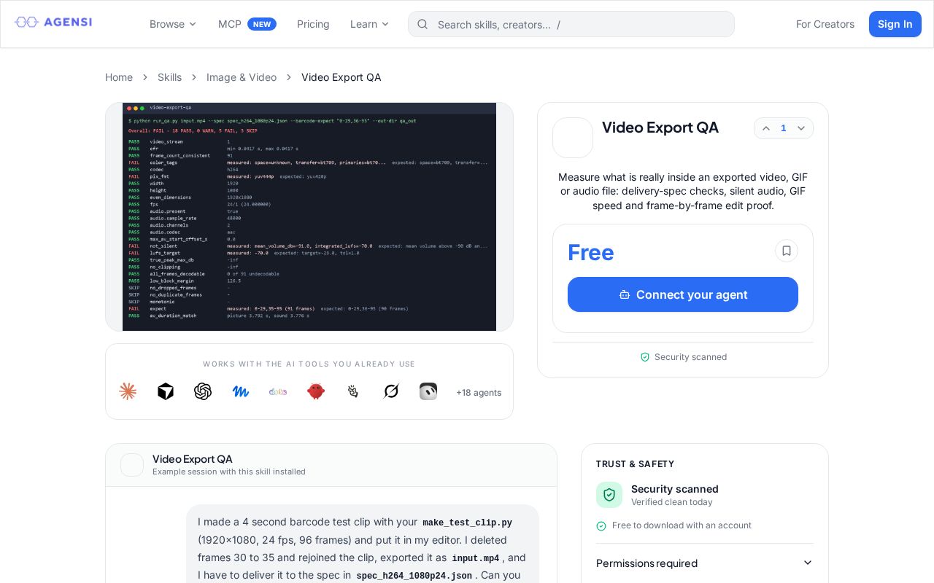
Task: Click the +18 agents link
Action: point(479,393)
